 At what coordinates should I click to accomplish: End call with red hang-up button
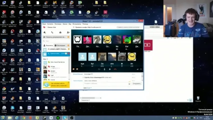pos(115,69)
